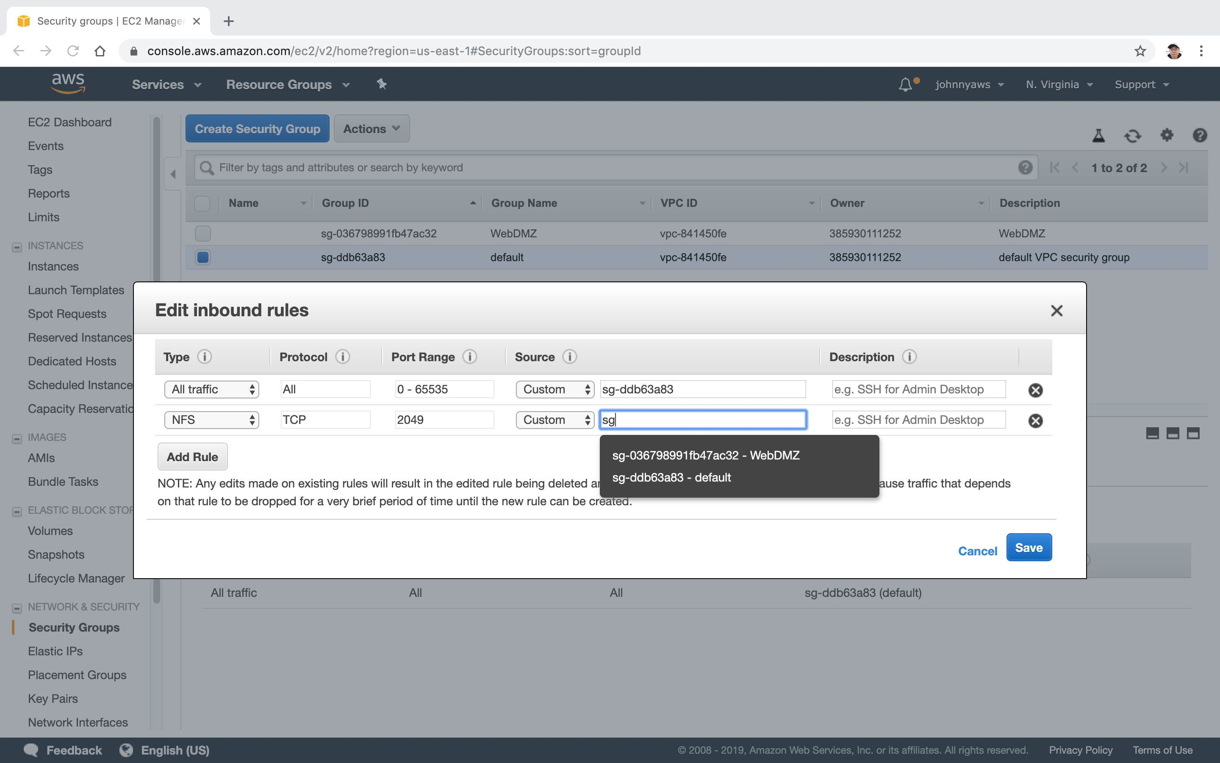Screen dimensions: 1220x763
Task: Open the help question mark icon
Action: click(x=1200, y=135)
